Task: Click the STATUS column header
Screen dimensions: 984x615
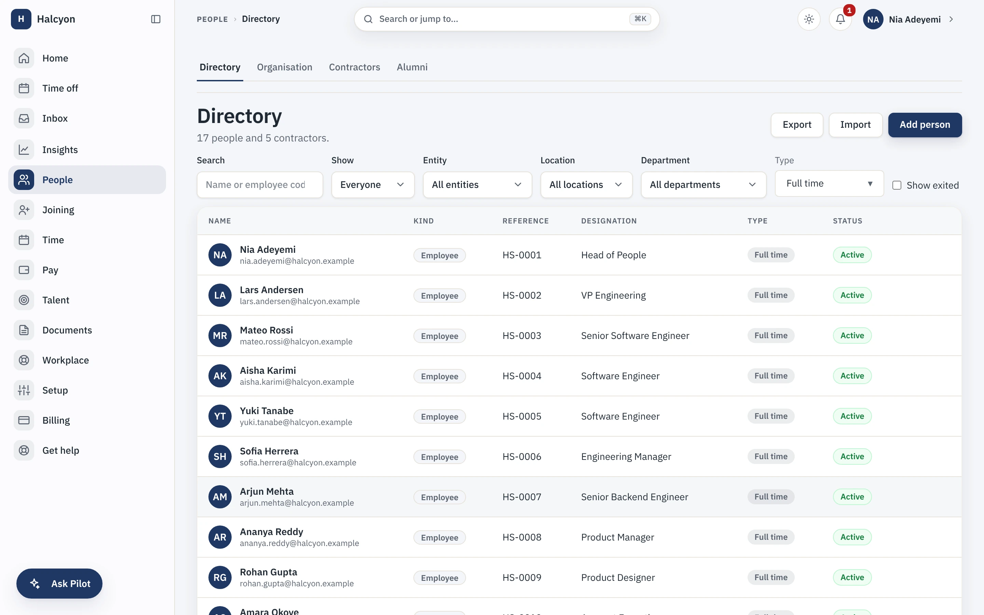Action: tap(847, 221)
